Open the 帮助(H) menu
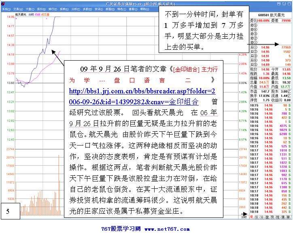The width and height of the screenshot is (293, 234). tap(144, 9)
